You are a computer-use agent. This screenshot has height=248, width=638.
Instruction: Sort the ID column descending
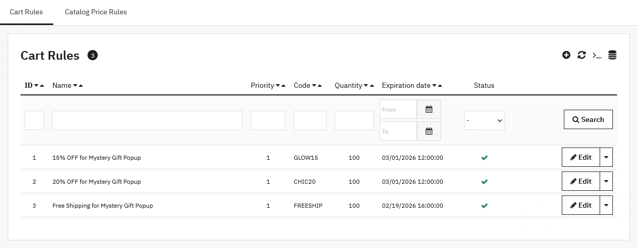click(36, 86)
